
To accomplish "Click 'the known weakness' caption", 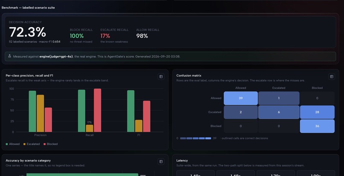I will tap(114, 42).
